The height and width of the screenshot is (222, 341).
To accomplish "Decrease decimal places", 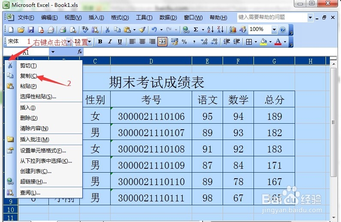I will (x=214, y=42).
